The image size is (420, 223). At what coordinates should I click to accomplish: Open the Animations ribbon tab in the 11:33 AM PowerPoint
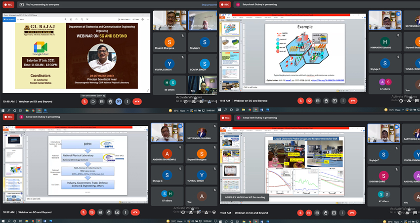point(258,130)
